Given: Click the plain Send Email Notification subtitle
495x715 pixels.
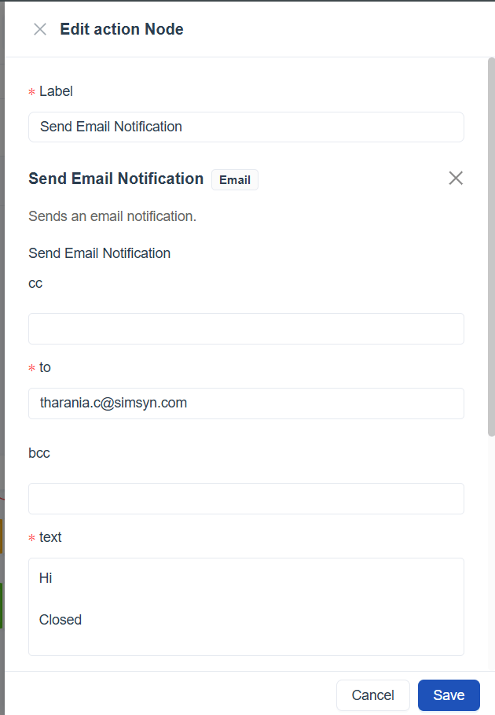Looking at the screenshot, I should (100, 253).
